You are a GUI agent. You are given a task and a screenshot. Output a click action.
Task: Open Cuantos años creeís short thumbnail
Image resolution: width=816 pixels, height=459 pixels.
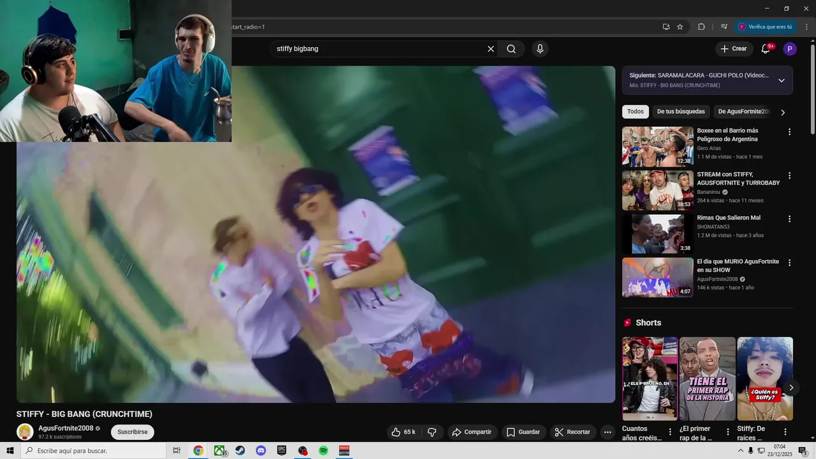tap(650, 379)
